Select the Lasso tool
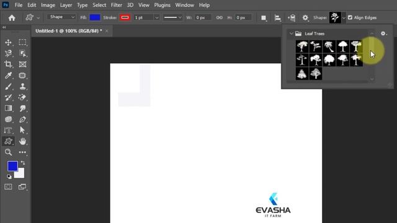This screenshot has width=397, height=223. click(8, 53)
